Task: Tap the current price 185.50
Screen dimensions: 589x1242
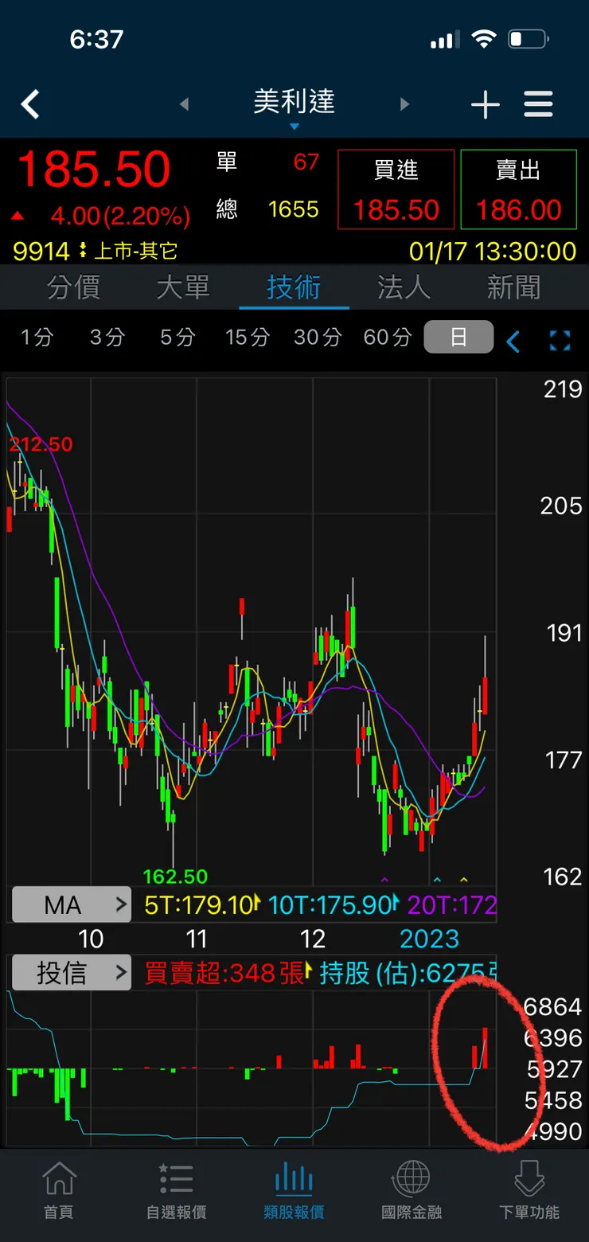Action: click(x=94, y=170)
